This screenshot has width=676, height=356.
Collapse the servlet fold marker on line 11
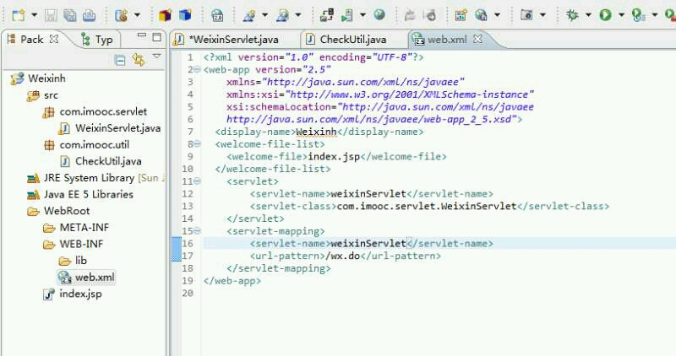coord(197,181)
